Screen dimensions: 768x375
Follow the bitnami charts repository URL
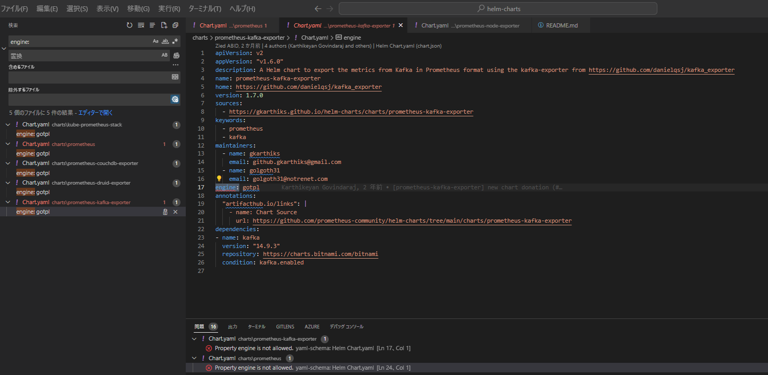click(321, 254)
